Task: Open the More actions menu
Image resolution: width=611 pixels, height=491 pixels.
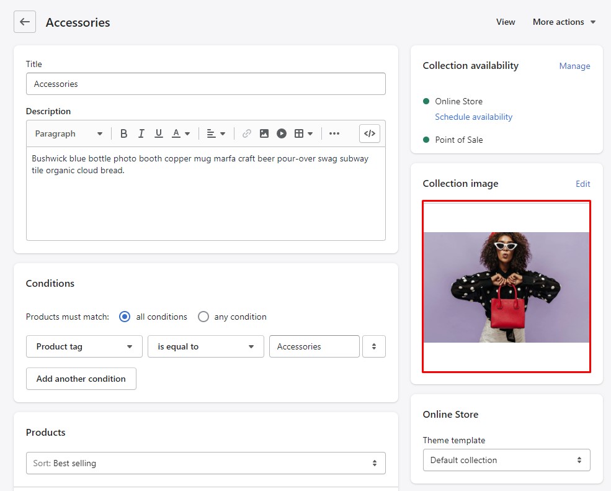Action: (564, 22)
